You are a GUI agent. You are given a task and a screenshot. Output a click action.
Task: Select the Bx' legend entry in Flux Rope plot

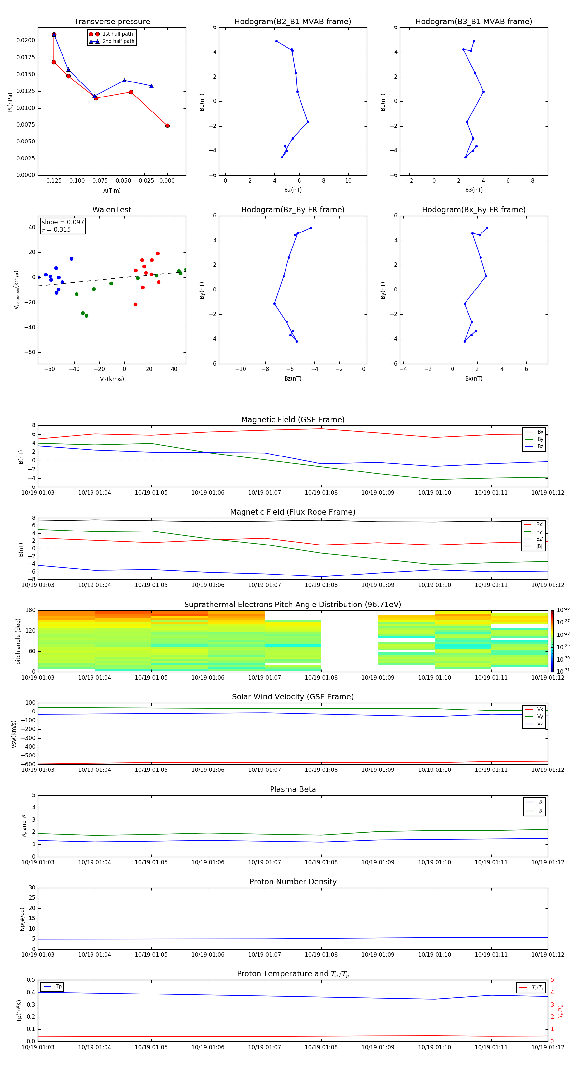tap(534, 525)
